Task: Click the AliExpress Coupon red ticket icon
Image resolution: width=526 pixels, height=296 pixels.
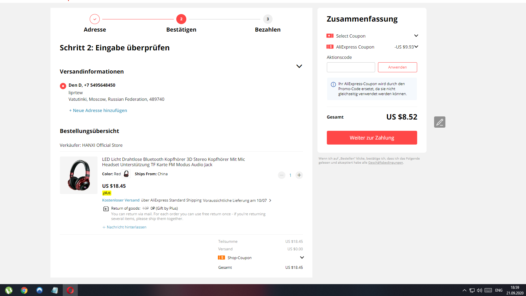Action: [330, 47]
